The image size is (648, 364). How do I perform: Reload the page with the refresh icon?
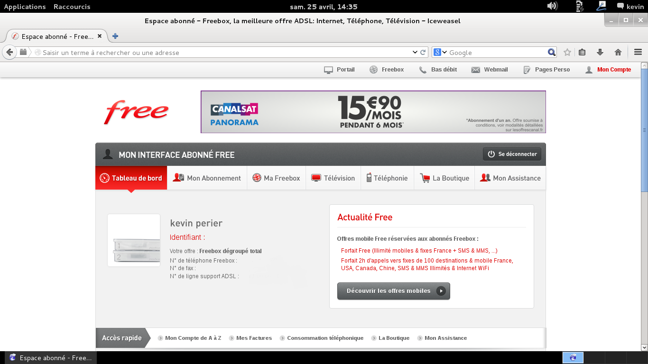coord(423,52)
